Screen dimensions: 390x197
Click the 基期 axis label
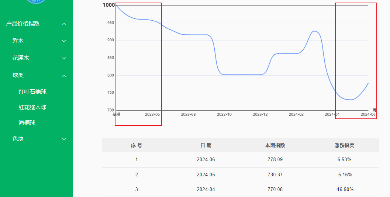tap(116, 115)
